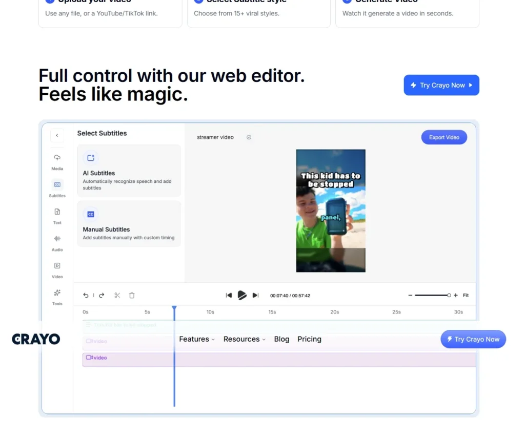Open the Audio panel icon

tap(57, 239)
